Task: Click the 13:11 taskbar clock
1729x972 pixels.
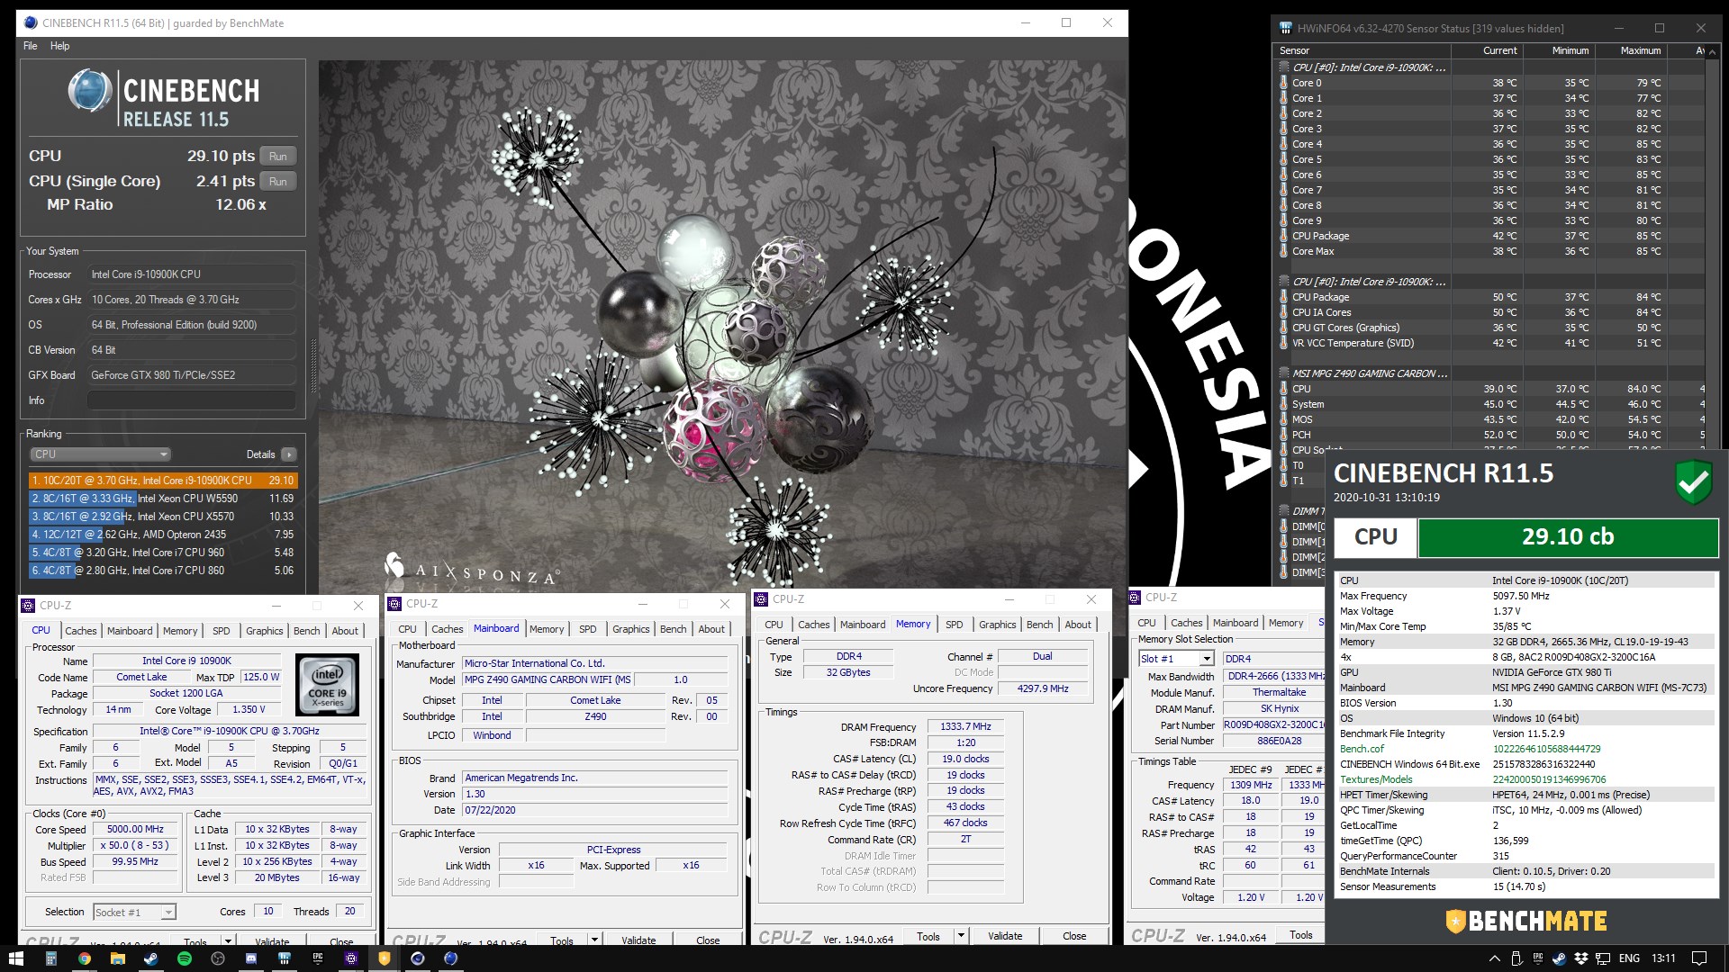Action: [x=1663, y=958]
